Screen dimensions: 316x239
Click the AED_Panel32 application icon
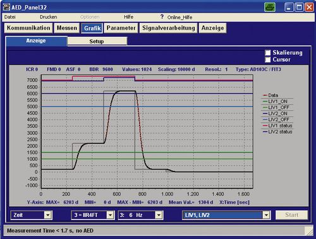[6, 7]
